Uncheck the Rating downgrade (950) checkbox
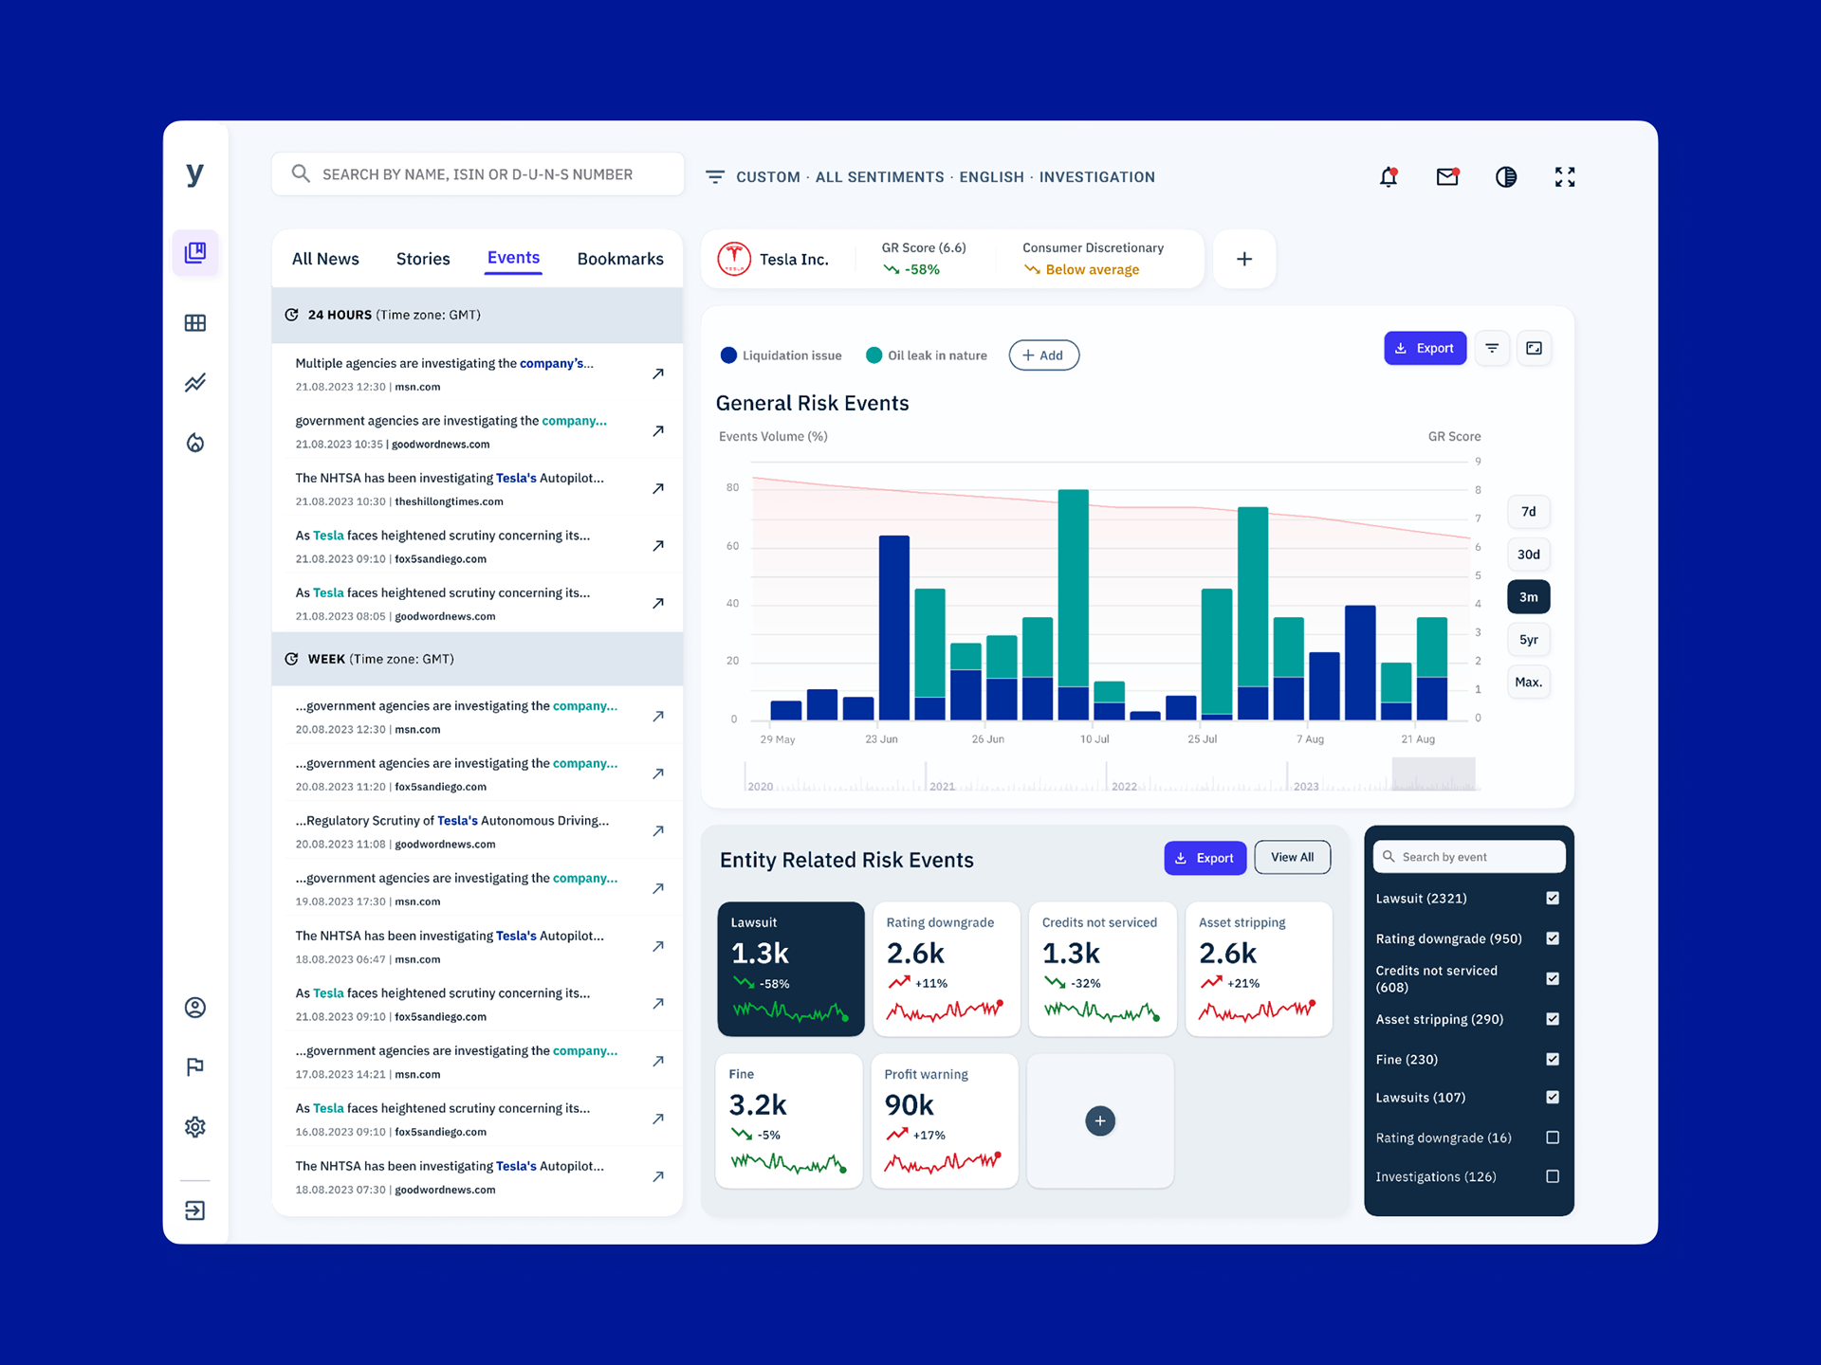This screenshot has height=1365, width=1821. (x=1553, y=938)
